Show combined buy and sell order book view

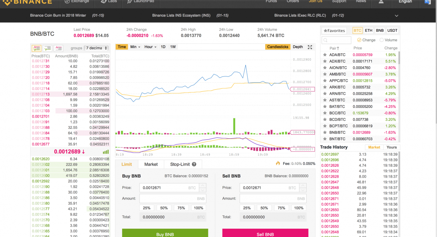point(36,48)
